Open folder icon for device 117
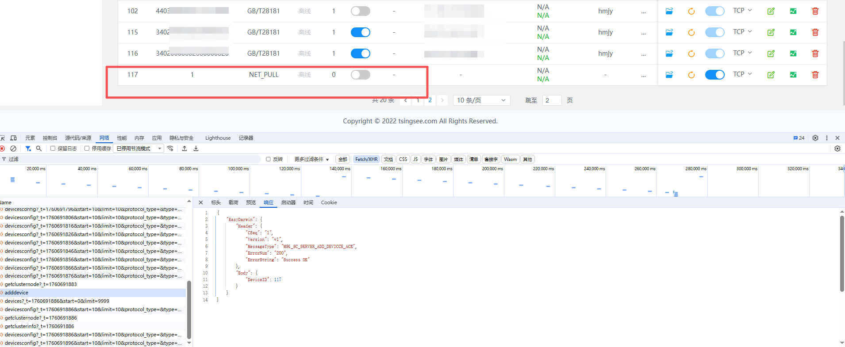The image size is (845, 347). 669,75
